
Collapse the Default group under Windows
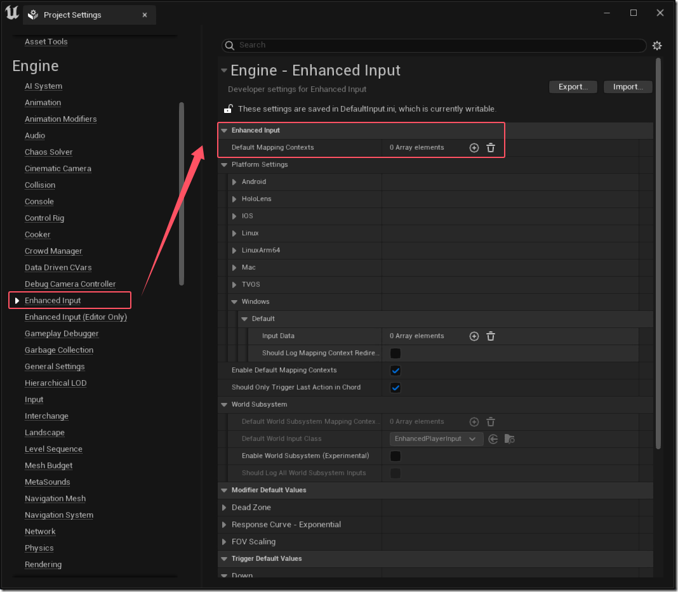[244, 319]
